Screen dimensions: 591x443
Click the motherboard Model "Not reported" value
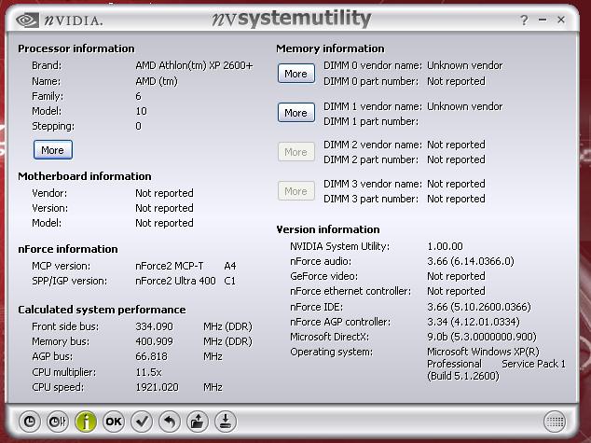click(164, 223)
